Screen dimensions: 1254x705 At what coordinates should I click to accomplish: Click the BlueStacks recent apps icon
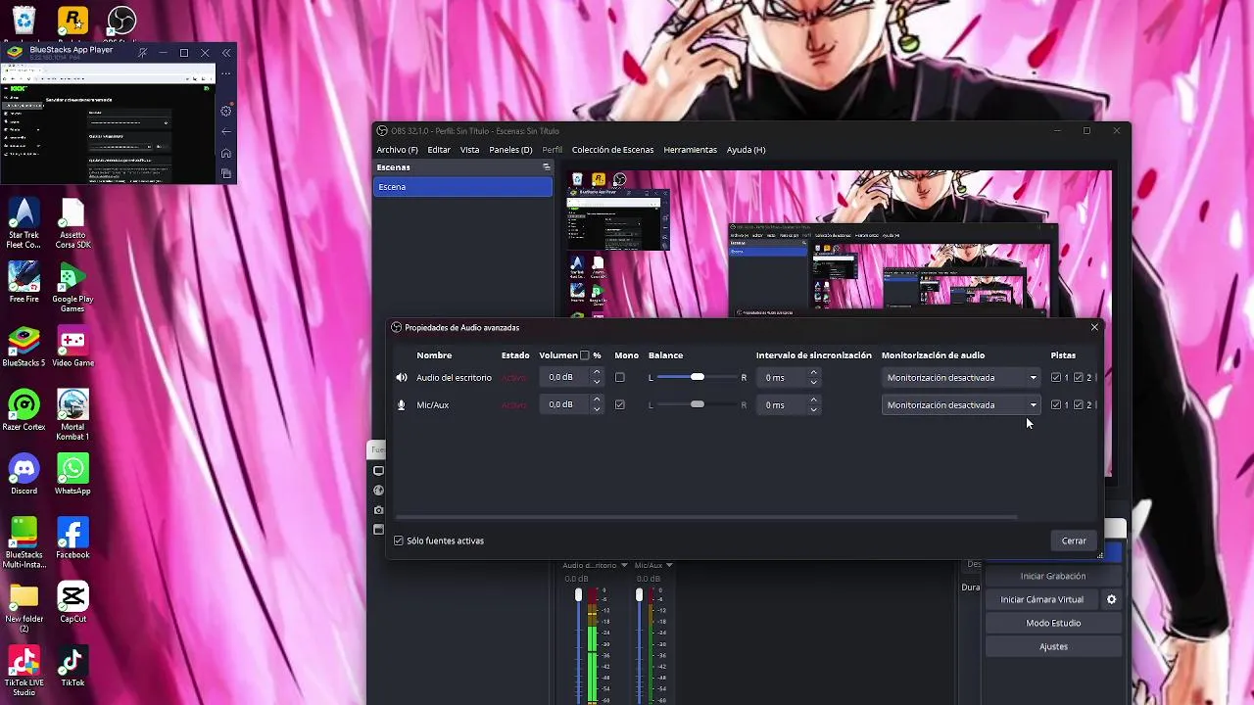click(x=226, y=173)
